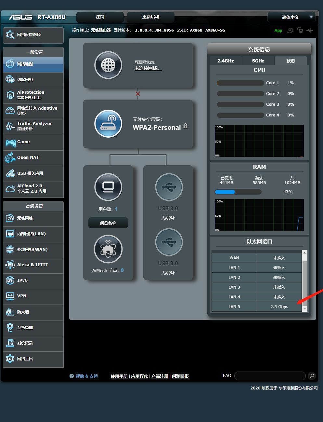323x422 pixels.
Task: Open the language dropdown 简体中文
Action: tap(291, 17)
